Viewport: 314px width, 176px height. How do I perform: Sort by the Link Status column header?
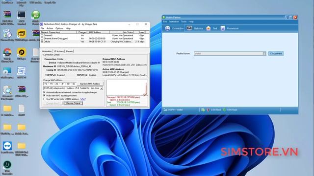(122, 32)
